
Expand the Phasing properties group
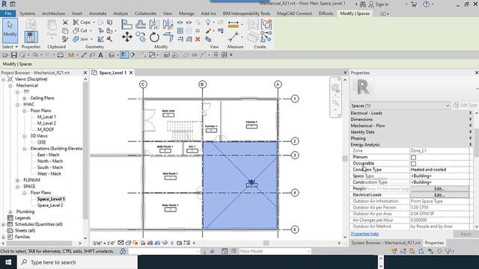tap(470, 138)
